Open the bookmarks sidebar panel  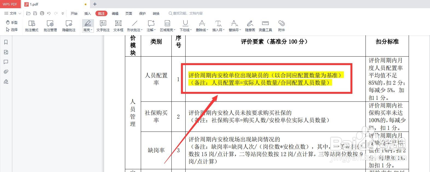6,42
